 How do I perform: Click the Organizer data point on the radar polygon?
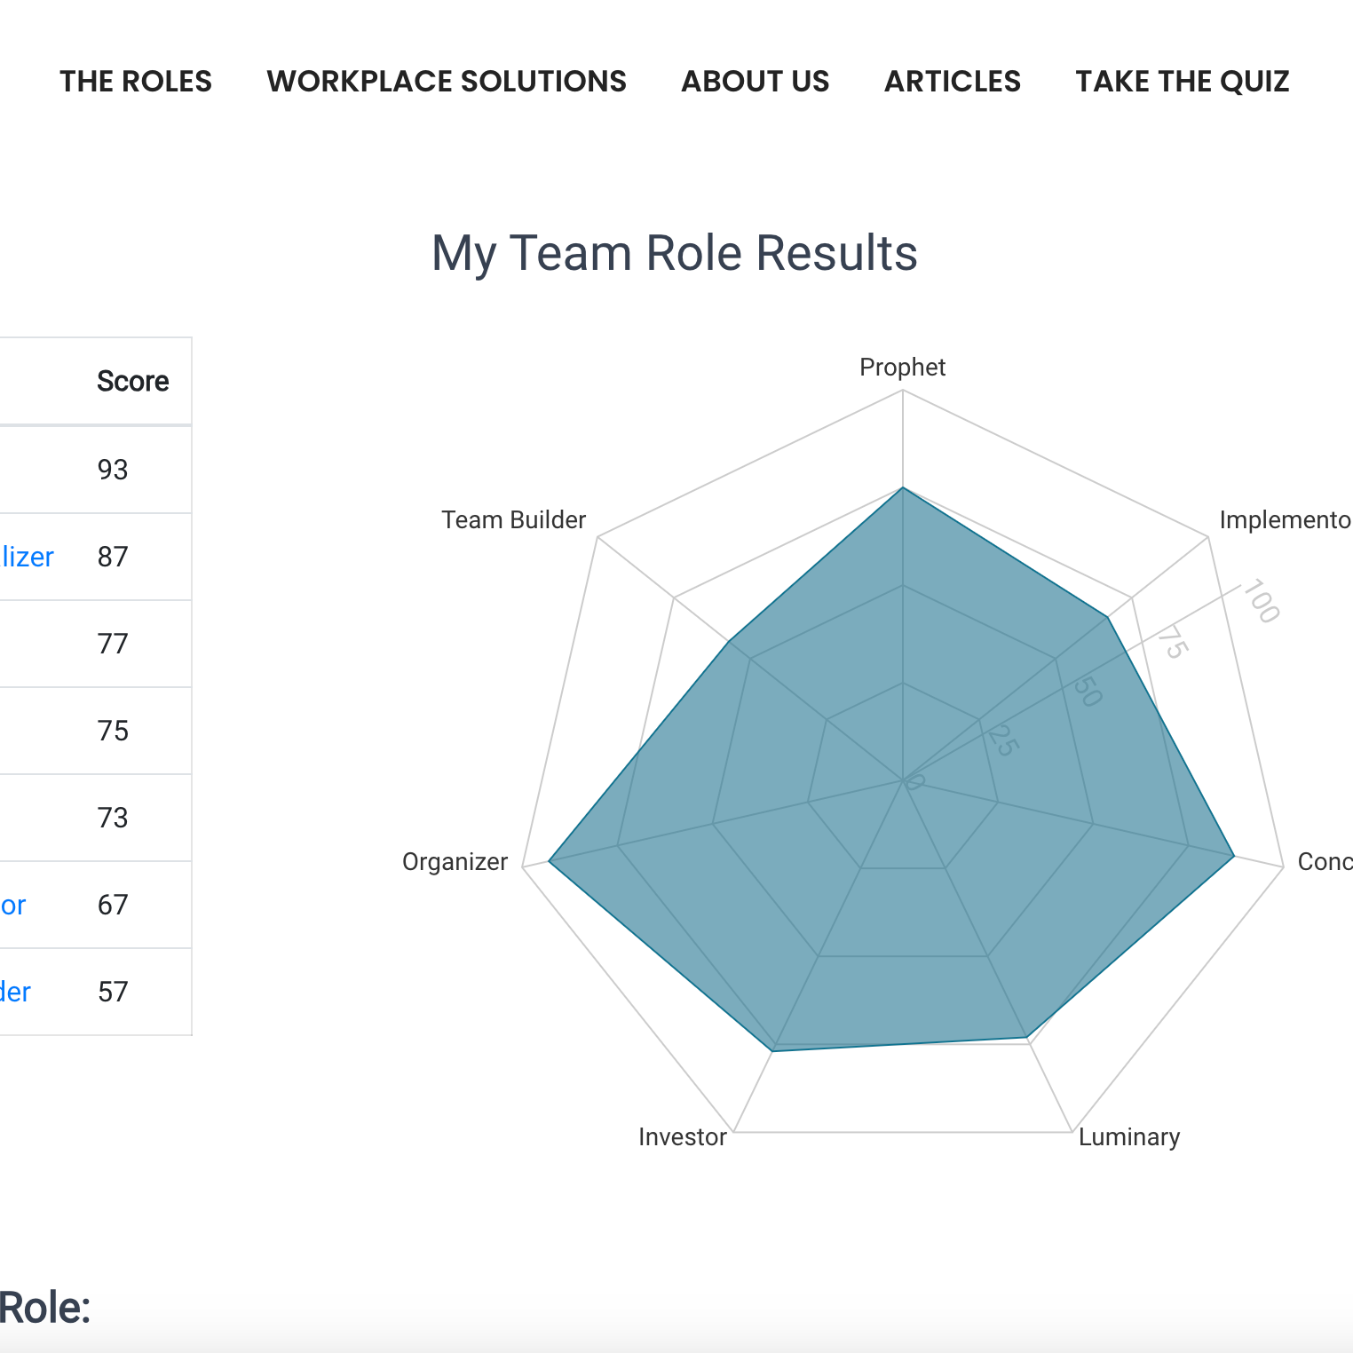click(x=549, y=861)
